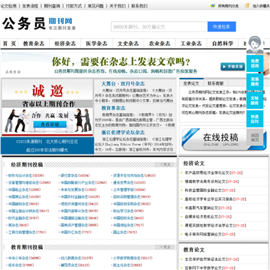This screenshot has width=270, height=270.
Task: Click the 快速检索 search button
Action: [221, 27]
